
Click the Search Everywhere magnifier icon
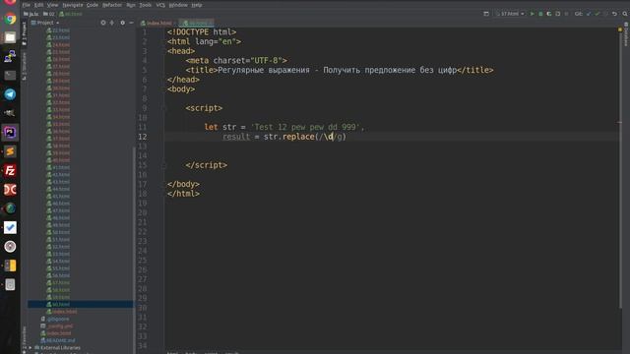point(625,14)
